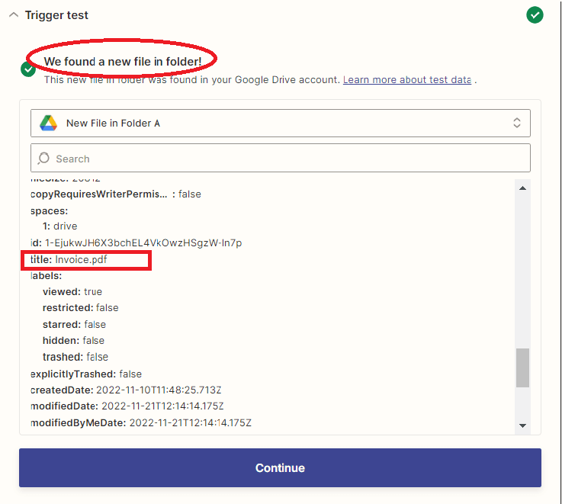
Task: Click the scrollbar down arrow
Action: (x=522, y=425)
